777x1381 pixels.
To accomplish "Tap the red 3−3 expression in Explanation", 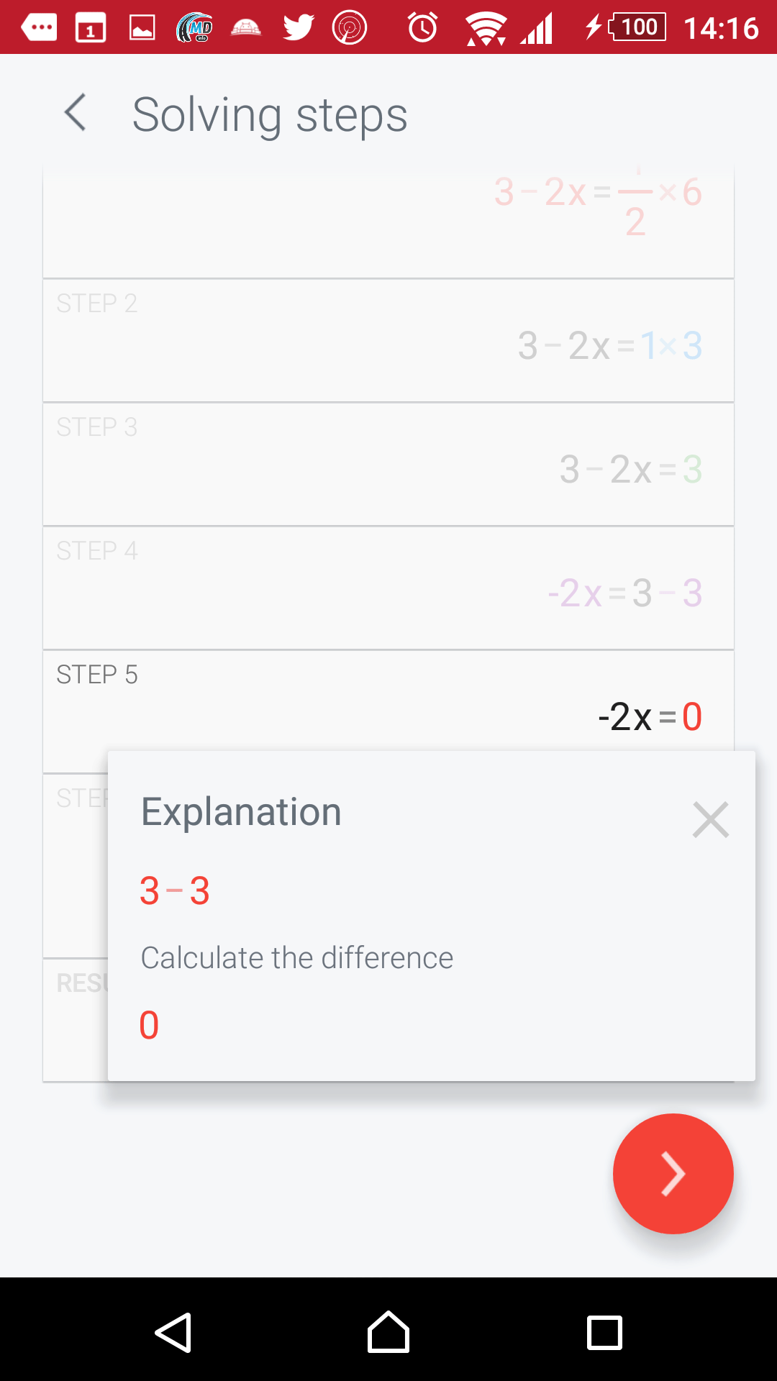I will [175, 891].
